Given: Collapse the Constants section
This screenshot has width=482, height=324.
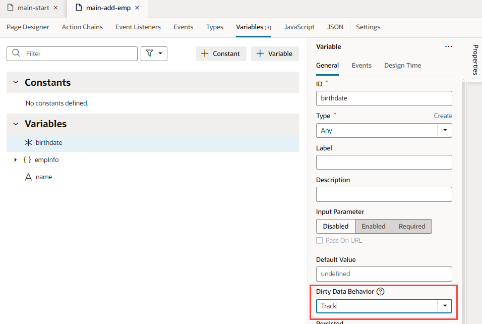Looking at the screenshot, I should coord(16,82).
